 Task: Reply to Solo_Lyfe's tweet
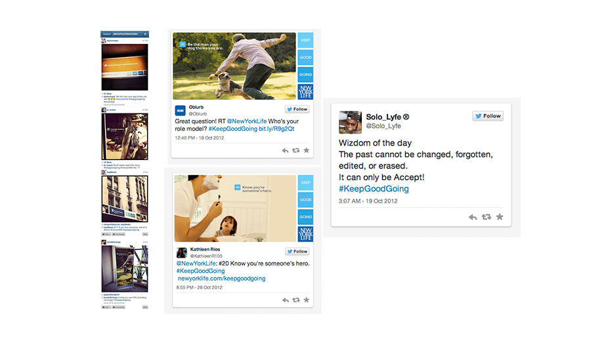(473, 217)
